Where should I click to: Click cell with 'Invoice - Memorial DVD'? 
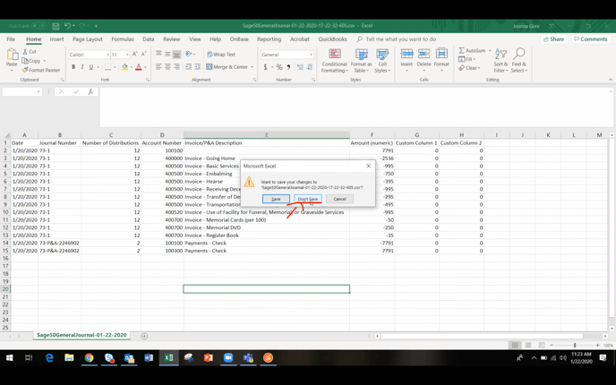266,227
